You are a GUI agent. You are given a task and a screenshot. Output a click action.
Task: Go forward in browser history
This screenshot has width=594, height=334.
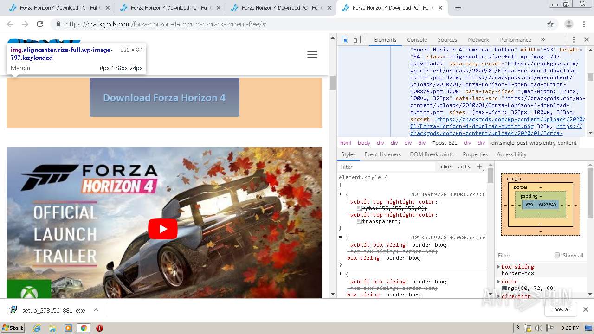click(x=25, y=24)
